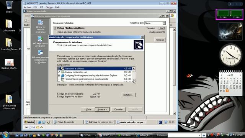Viewport: 245px width, 138px height.
Task: Click the red tray icon in Vista taskbar
Action: 212,135
